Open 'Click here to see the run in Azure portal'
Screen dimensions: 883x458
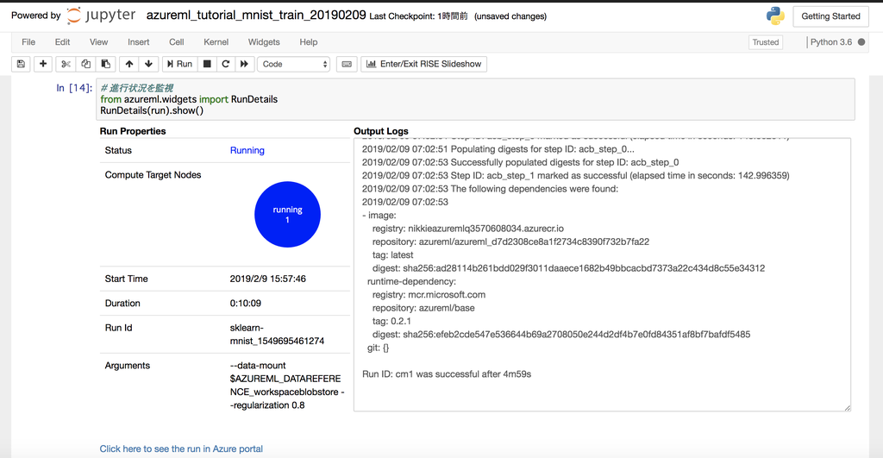(x=181, y=449)
